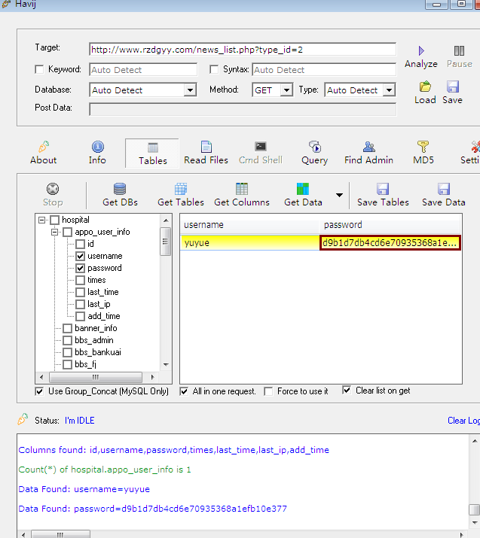The width and height of the screenshot is (480, 538).
Task: Click the carrot icon beside Status
Action: pyautogui.click(x=23, y=419)
